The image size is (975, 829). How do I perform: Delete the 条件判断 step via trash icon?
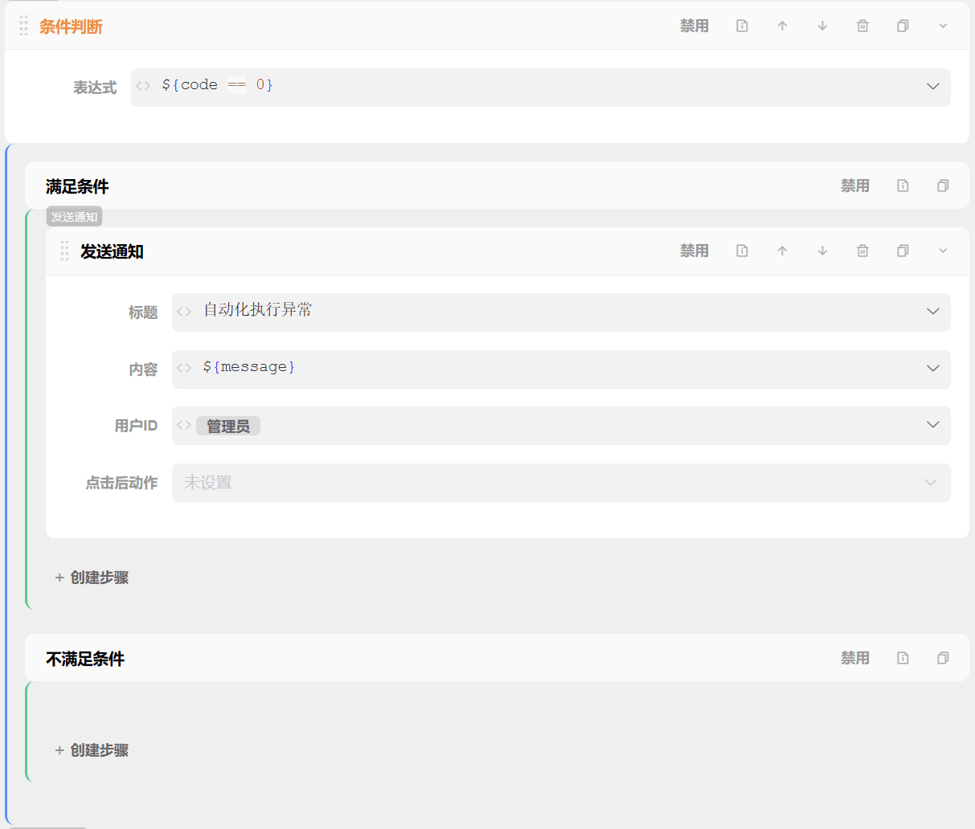pos(862,26)
